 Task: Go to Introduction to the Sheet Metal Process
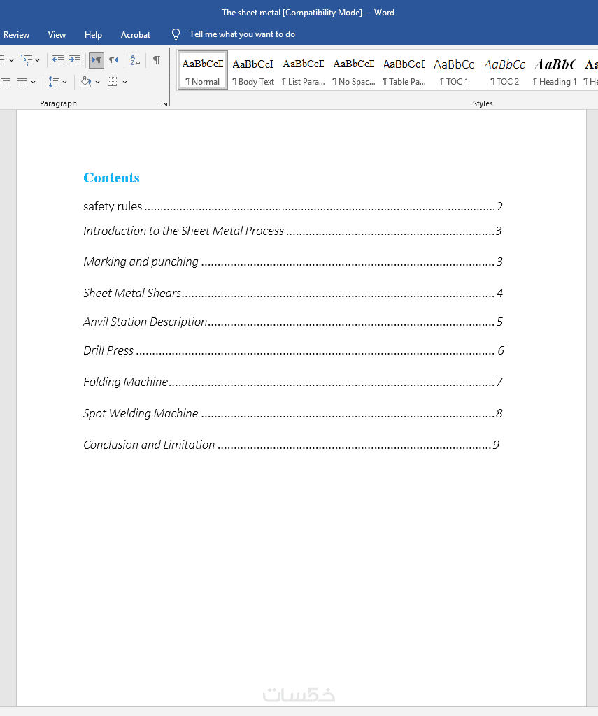click(292, 231)
